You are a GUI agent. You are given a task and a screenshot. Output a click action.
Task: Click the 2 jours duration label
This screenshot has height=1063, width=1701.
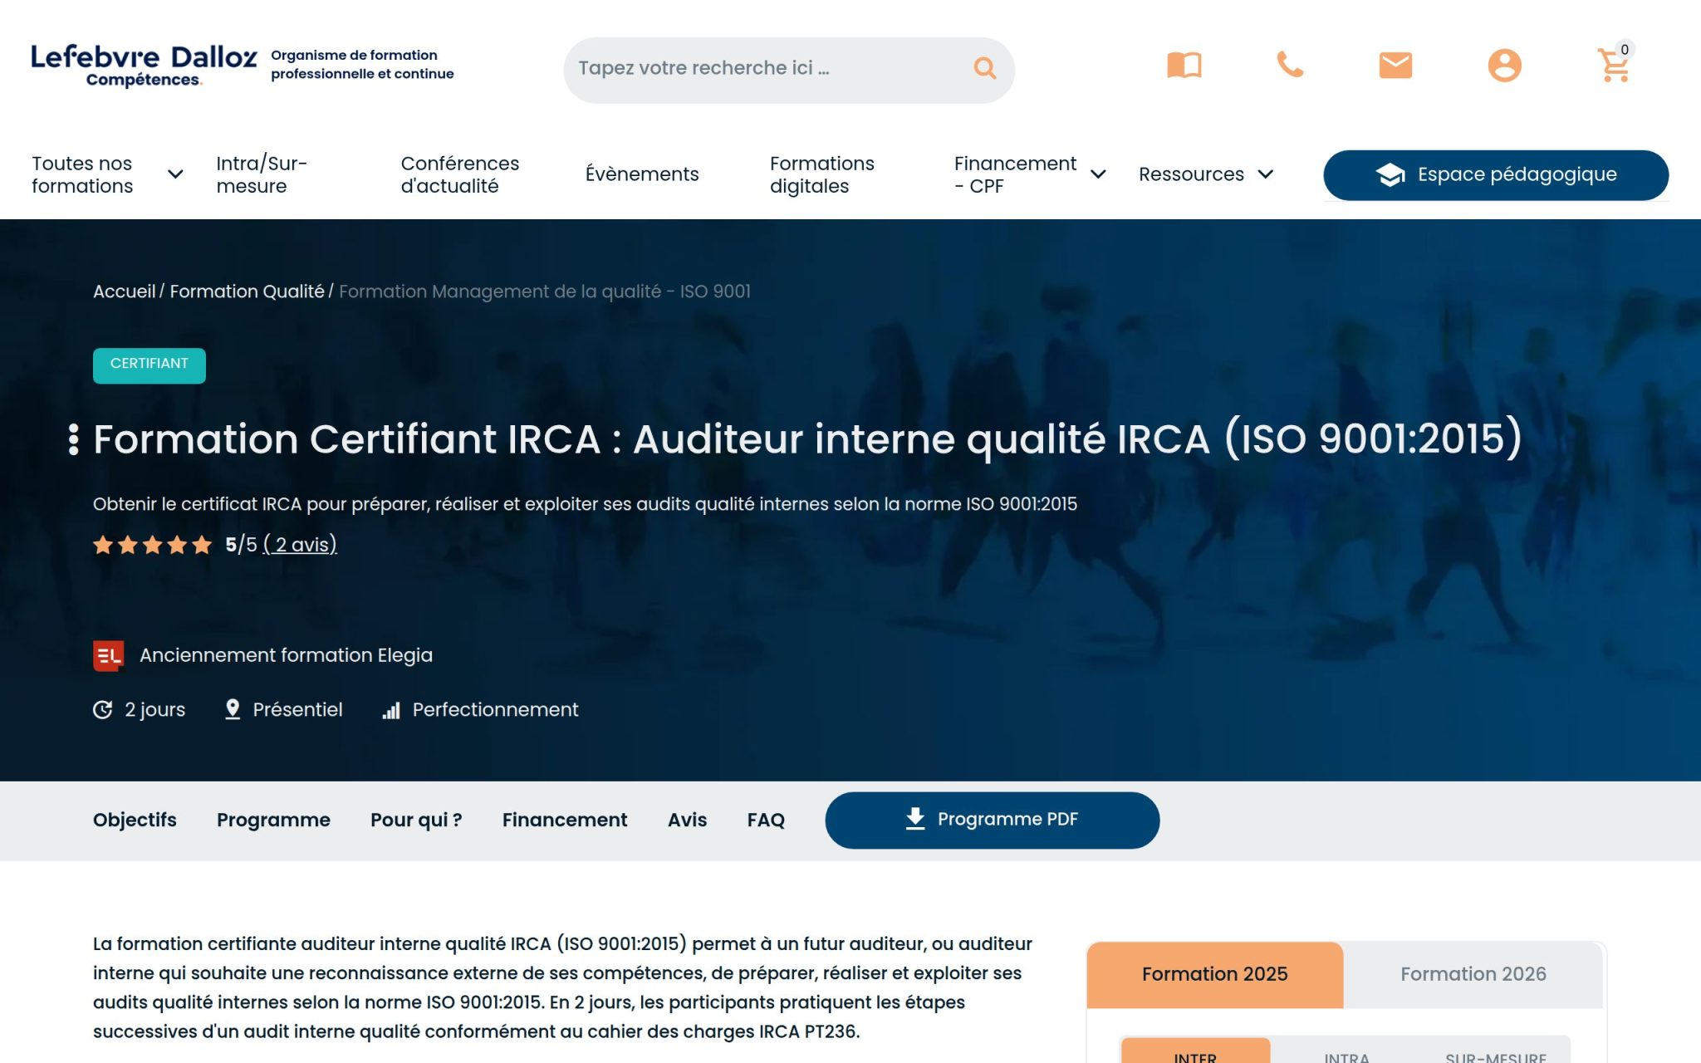[x=155, y=710]
